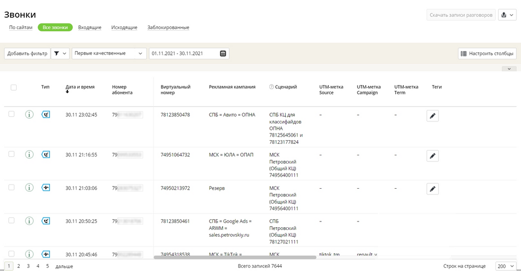Click info icon for the 20:50:25 call
The image size is (521, 271).
coord(30,221)
